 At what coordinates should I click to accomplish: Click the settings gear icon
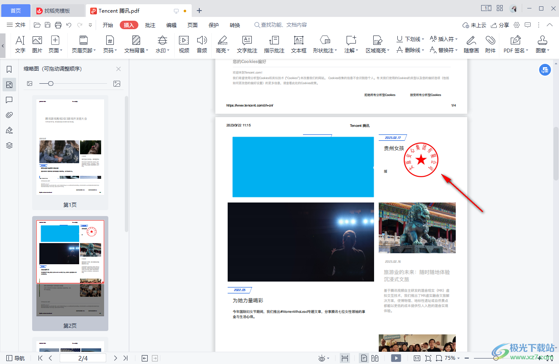pyautogui.click(x=517, y=25)
